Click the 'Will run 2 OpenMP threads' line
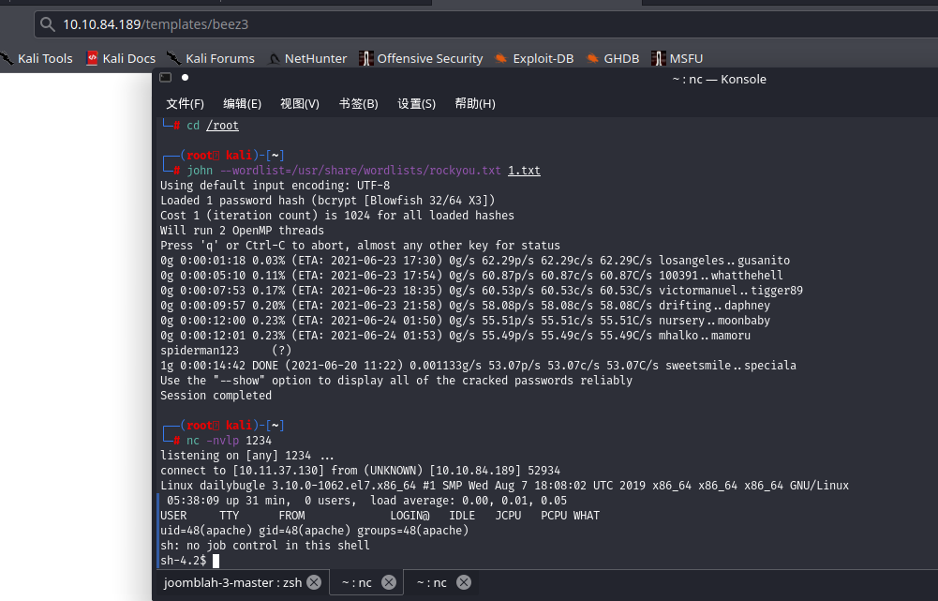This screenshot has height=601, width=938. pyautogui.click(x=242, y=230)
